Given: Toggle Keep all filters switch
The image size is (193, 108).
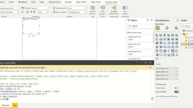Looking at the screenshot, I should point(176,92).
